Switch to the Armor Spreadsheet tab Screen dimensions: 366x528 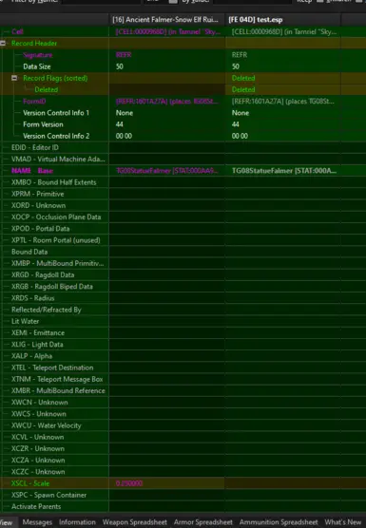(x=202, y=522)
